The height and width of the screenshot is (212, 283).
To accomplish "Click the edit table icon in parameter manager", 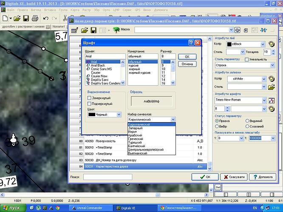I will pyautogui.click(x=74, y=30).
